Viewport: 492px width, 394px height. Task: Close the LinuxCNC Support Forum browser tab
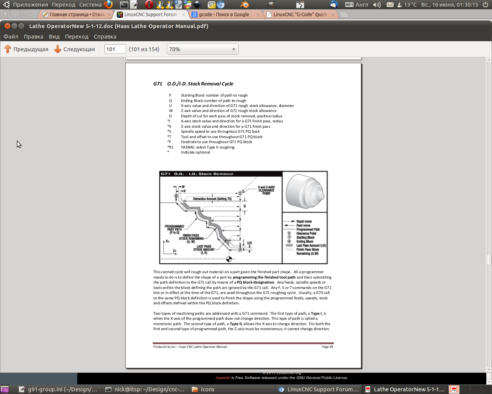click(x=184, y=15)
